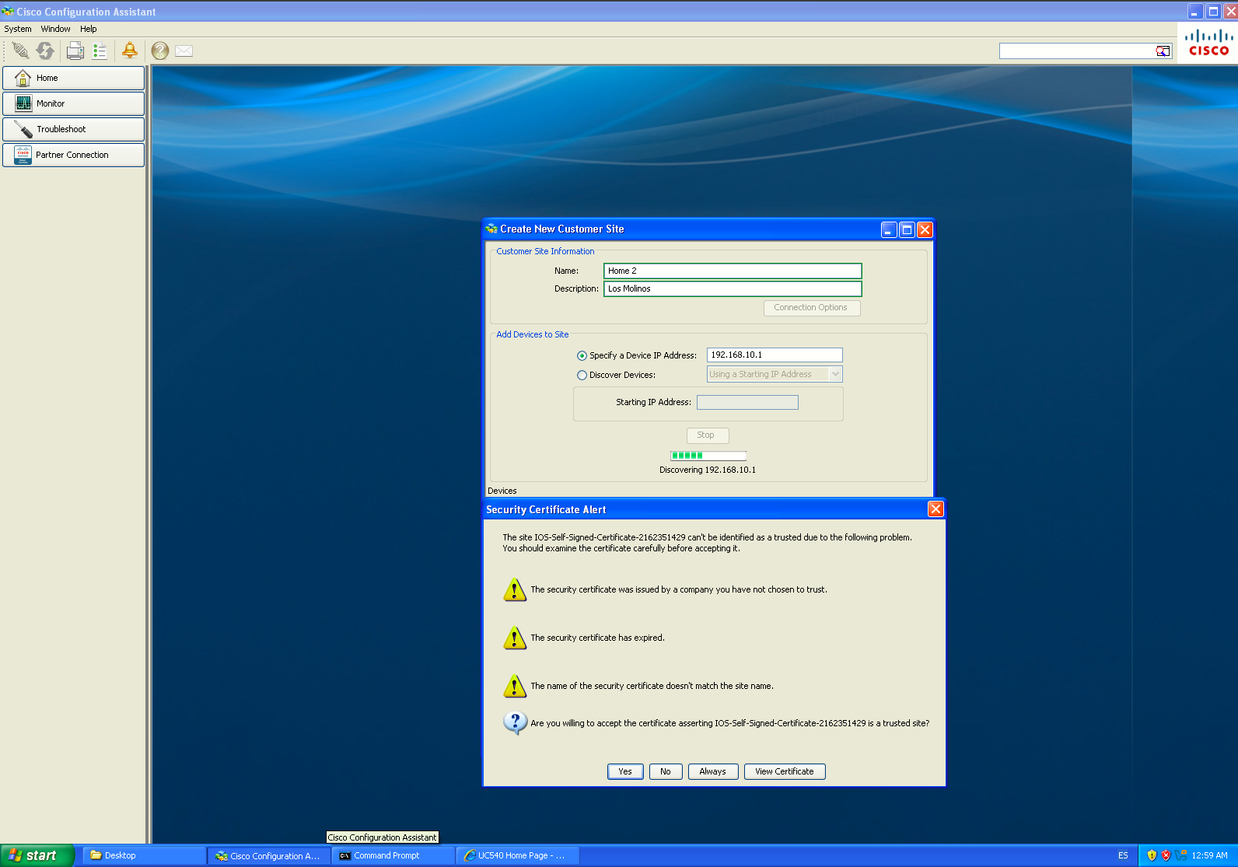
Task: Click the Troubleshoot screwdriver icon
Action: (x=23, y=129)
